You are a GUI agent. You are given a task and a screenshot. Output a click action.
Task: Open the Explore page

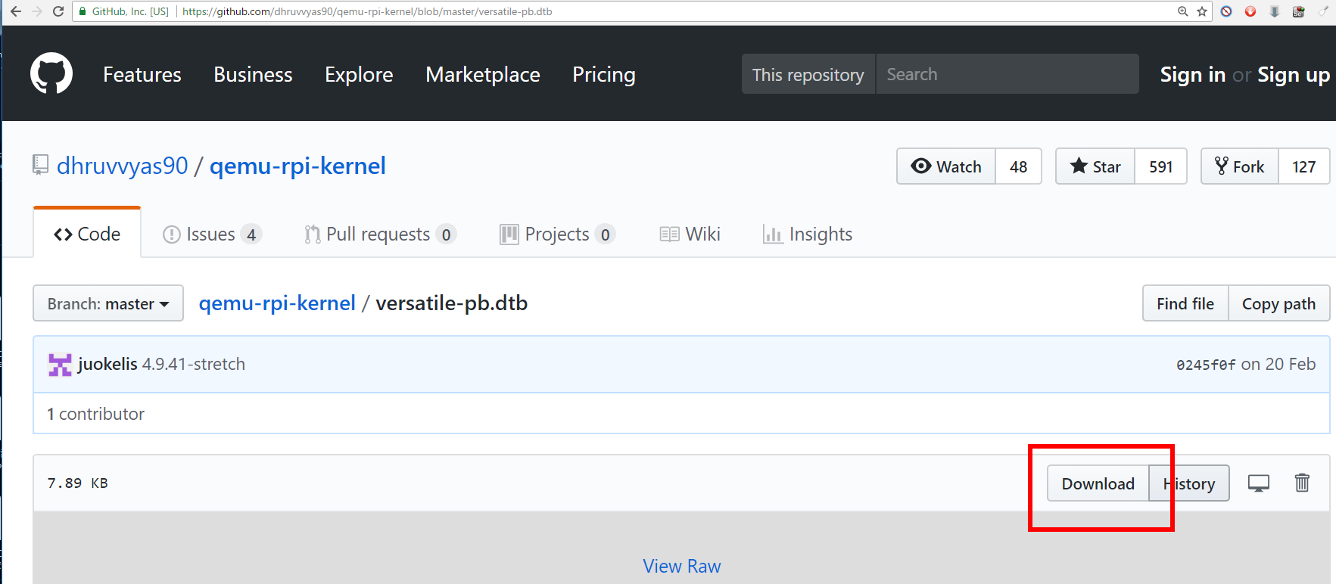click(359, 74)
